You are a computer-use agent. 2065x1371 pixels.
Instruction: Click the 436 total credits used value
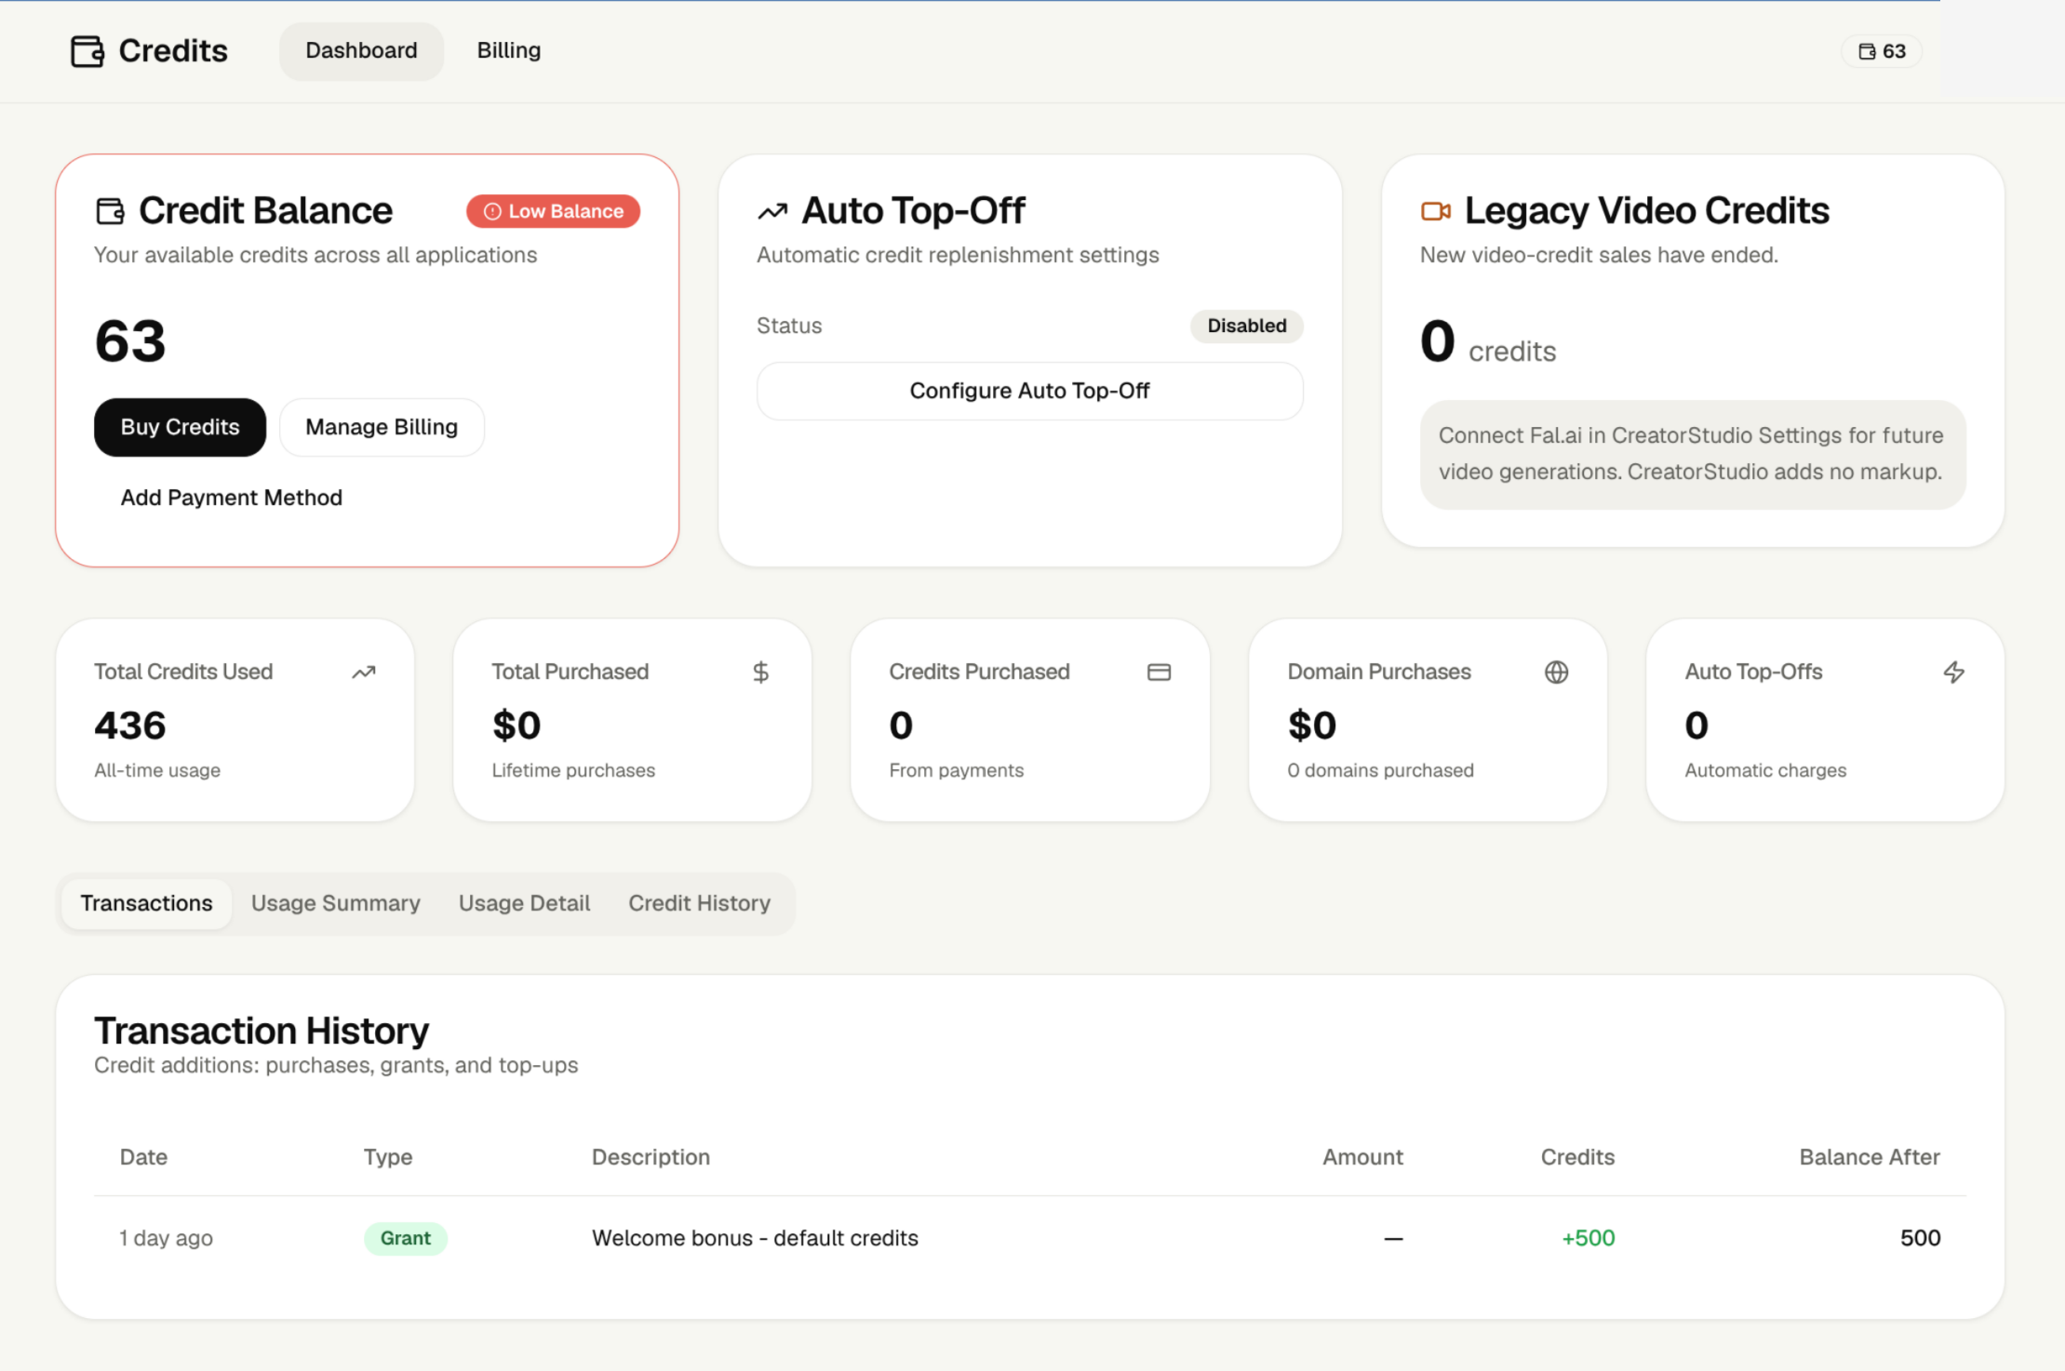tap(129, 725)
